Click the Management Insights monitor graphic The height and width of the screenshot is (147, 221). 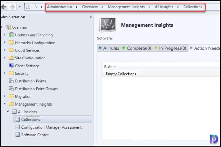[107, 25]
